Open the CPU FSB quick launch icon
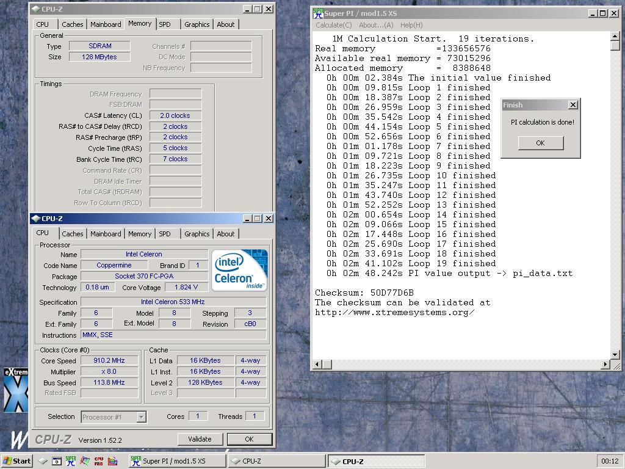The height and width of the screenshot is (469, 625). (x=98, y=461)
